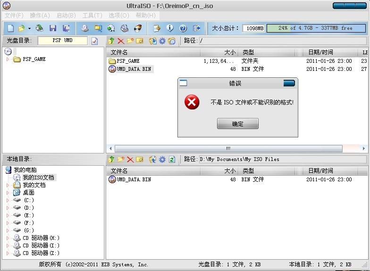Screen dimensions: 370x271
Task: Open the 选项(O) menu
Action: click(119, 16)
